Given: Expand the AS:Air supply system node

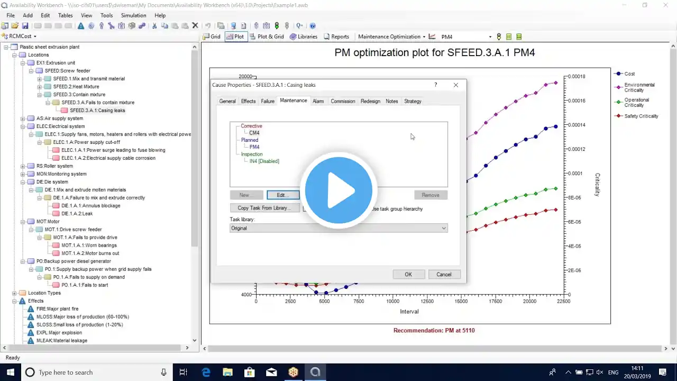Looking at the screenshot, I should (23, 119).
